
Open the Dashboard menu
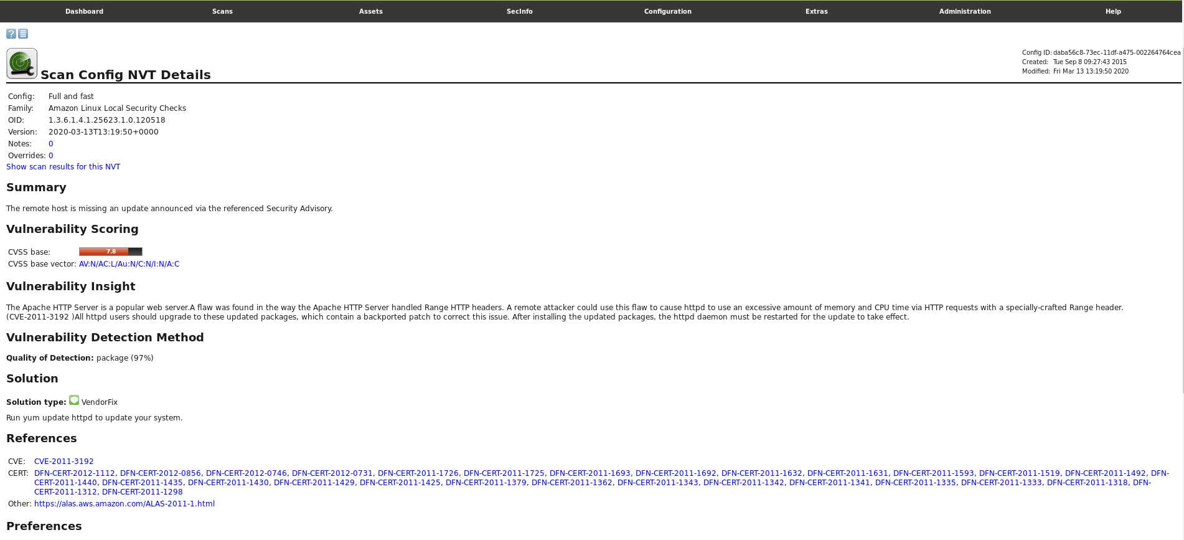[x=84, y=11]
